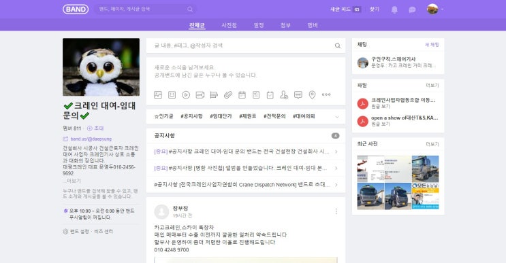
Task: Add a sticker with the smiley icon
Action: (x=172, y=94)
